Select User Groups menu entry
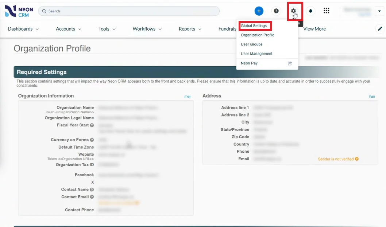 click(x=251, y=44)
